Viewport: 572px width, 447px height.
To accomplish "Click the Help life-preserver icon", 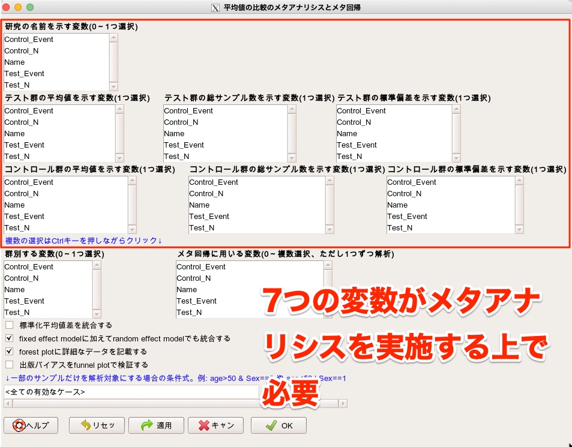I will [x=19, y=425].
